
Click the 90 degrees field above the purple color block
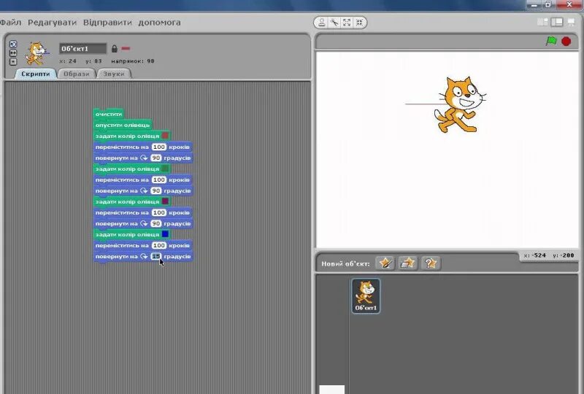[156, 190]
